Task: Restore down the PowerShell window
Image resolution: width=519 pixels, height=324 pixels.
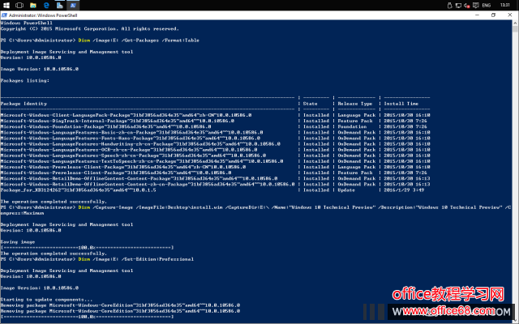Action: click(493, 15)
